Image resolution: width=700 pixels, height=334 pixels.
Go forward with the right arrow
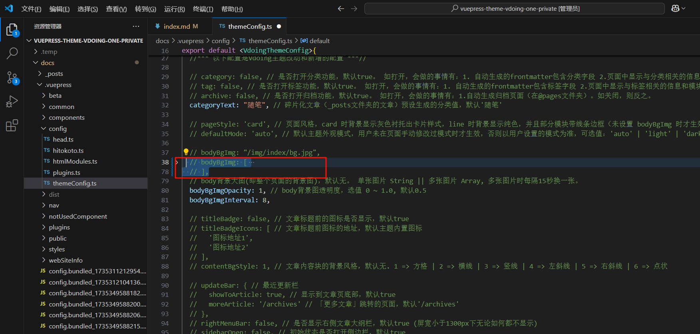coord(354,8)
